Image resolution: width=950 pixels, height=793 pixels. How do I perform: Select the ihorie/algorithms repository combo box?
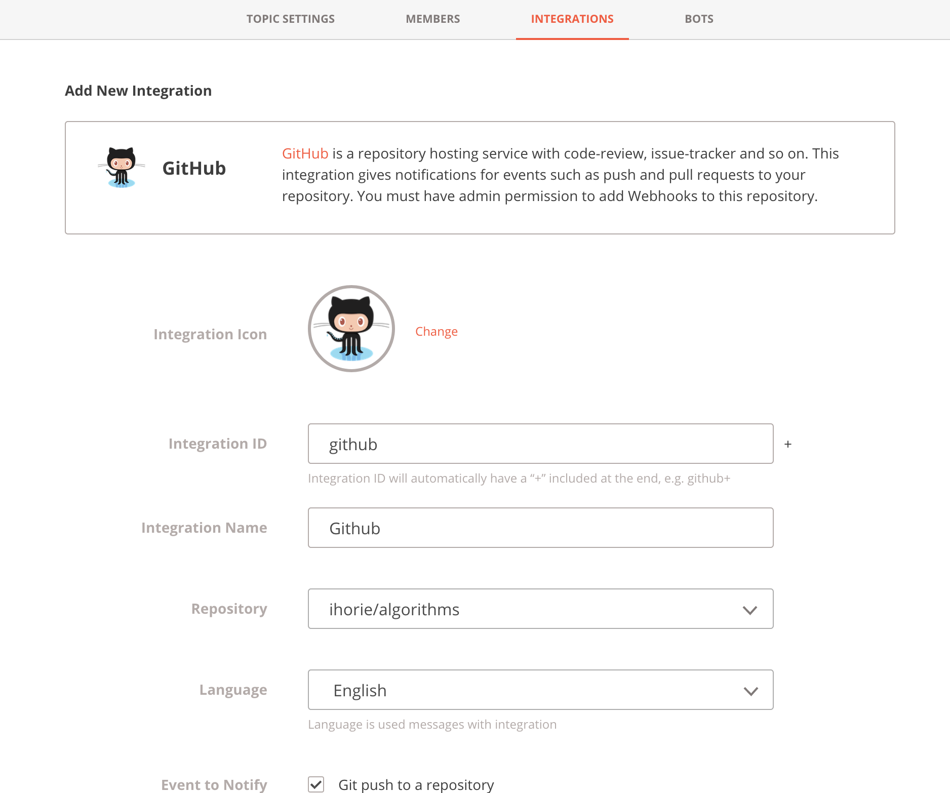[540, 609]
